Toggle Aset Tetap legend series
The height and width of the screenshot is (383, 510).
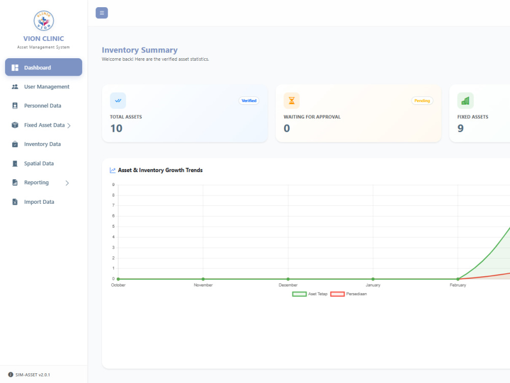point(310,294)
